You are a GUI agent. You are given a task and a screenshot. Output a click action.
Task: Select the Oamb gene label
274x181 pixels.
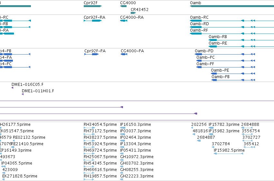pos(195,3)
